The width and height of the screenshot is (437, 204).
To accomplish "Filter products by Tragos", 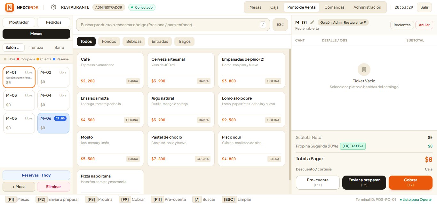I will [x=184, y=42].
